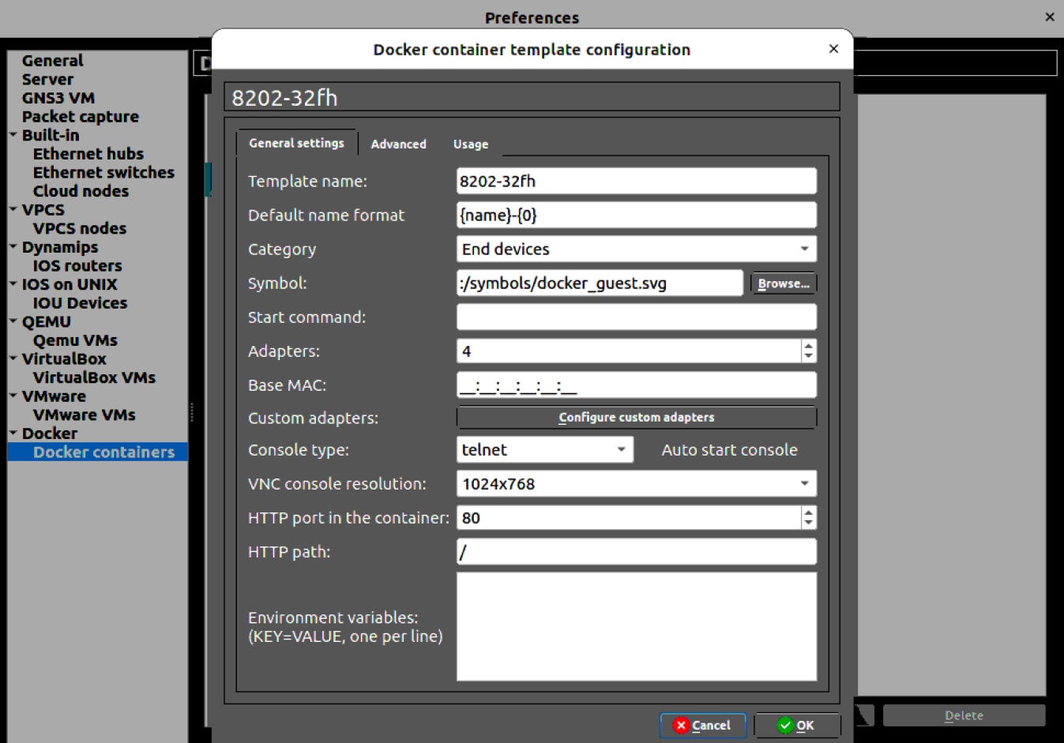Click the Delete button in Preferences window
This screenshot has width=1064, height=743.
[964, 715]
